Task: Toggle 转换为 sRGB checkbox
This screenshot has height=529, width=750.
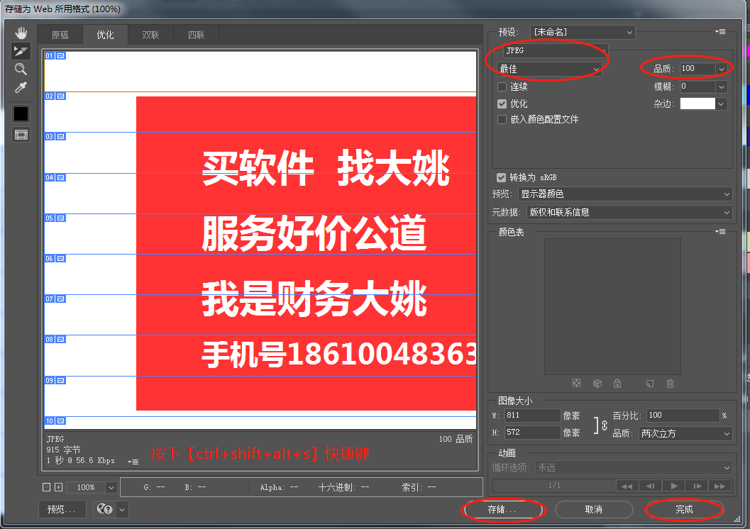Action: 501,178
